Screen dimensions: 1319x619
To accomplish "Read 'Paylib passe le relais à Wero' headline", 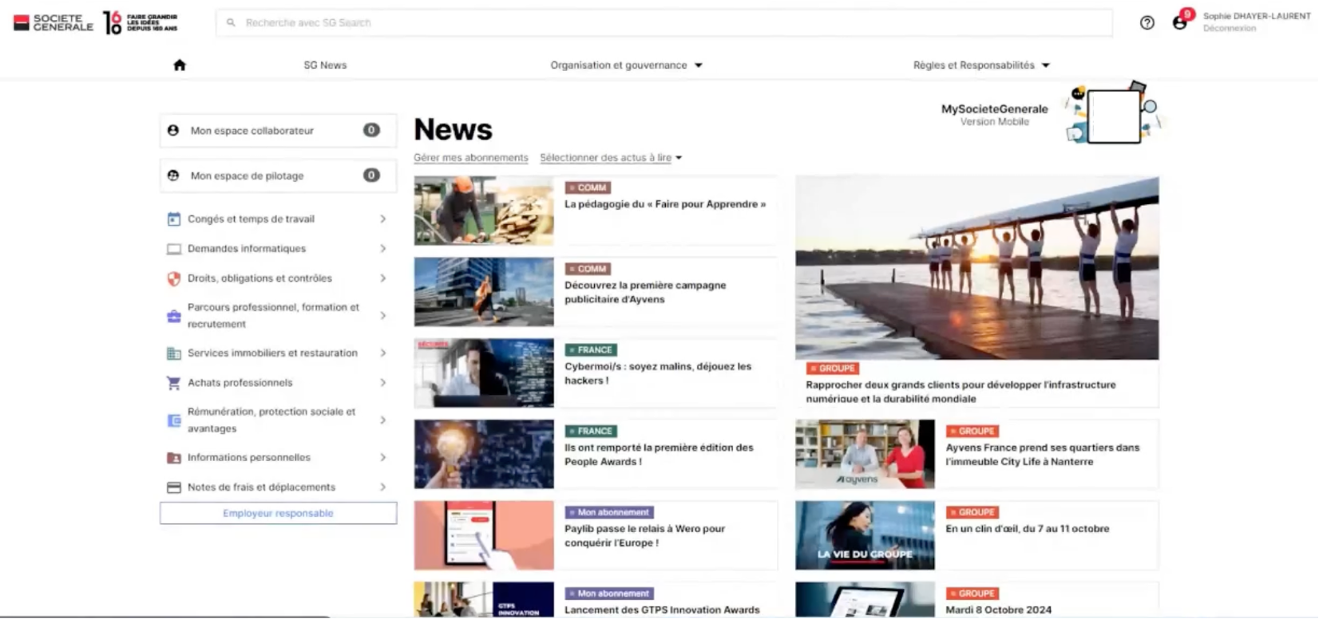I will pyautogui.click(x=644, y=536).
